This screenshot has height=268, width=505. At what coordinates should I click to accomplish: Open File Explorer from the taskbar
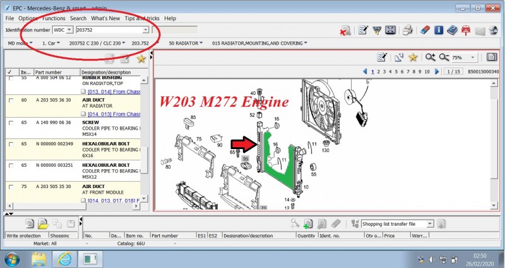point(39,259)
